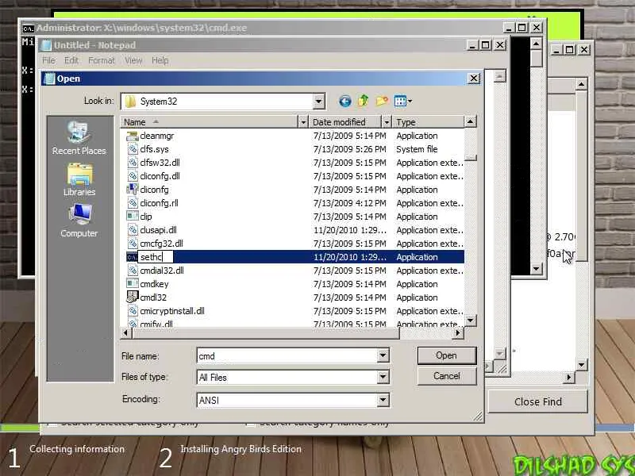Select the cleanmgr application icon

(x=132, y=136)
